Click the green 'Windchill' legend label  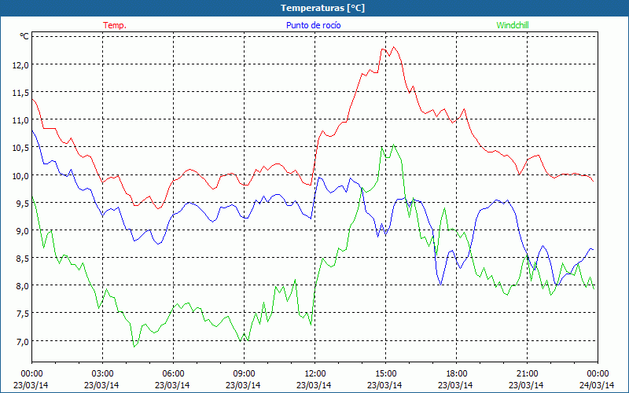[513, 25]
